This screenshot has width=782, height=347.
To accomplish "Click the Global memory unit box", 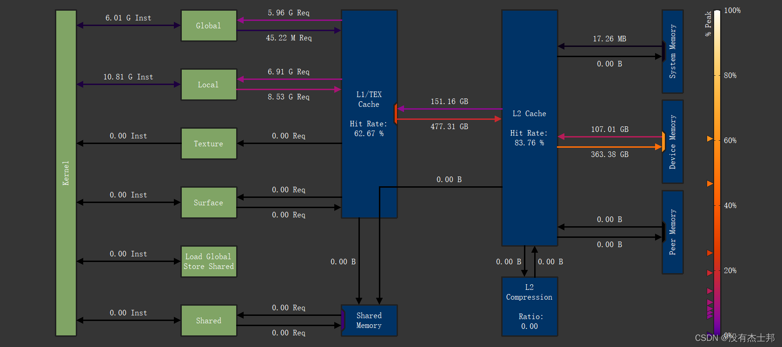I will coord(209,26).
